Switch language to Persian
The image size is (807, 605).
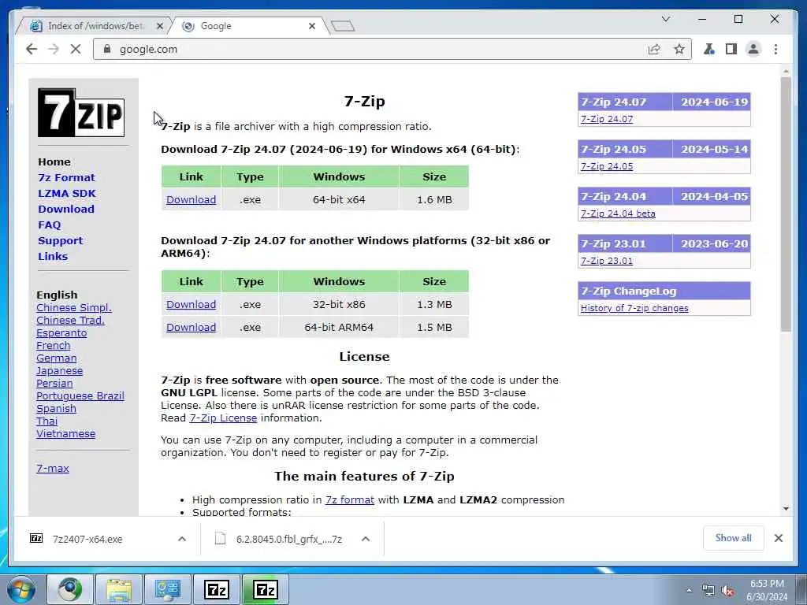[54, 384]
